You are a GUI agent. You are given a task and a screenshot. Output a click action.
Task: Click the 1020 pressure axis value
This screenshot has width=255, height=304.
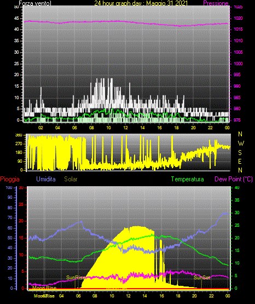click(238, 18)
